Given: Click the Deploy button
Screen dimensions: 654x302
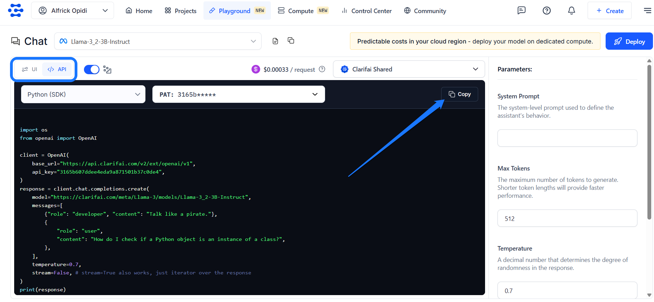Looking at the screenshot, I should point(629,41).
